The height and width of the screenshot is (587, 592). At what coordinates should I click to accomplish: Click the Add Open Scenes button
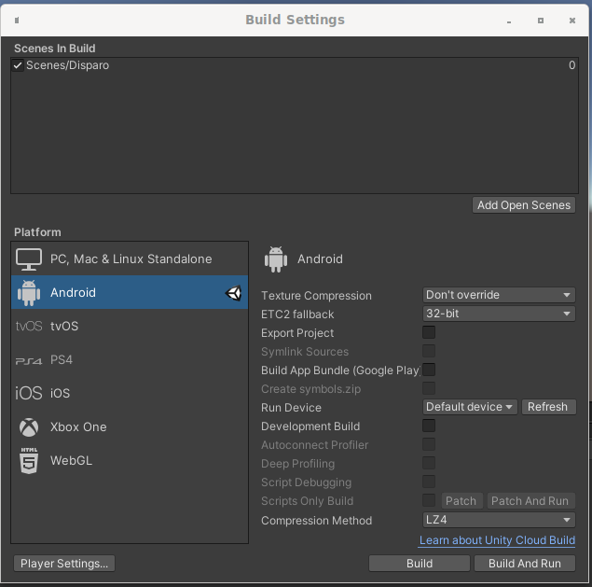(x=523, y=205)
